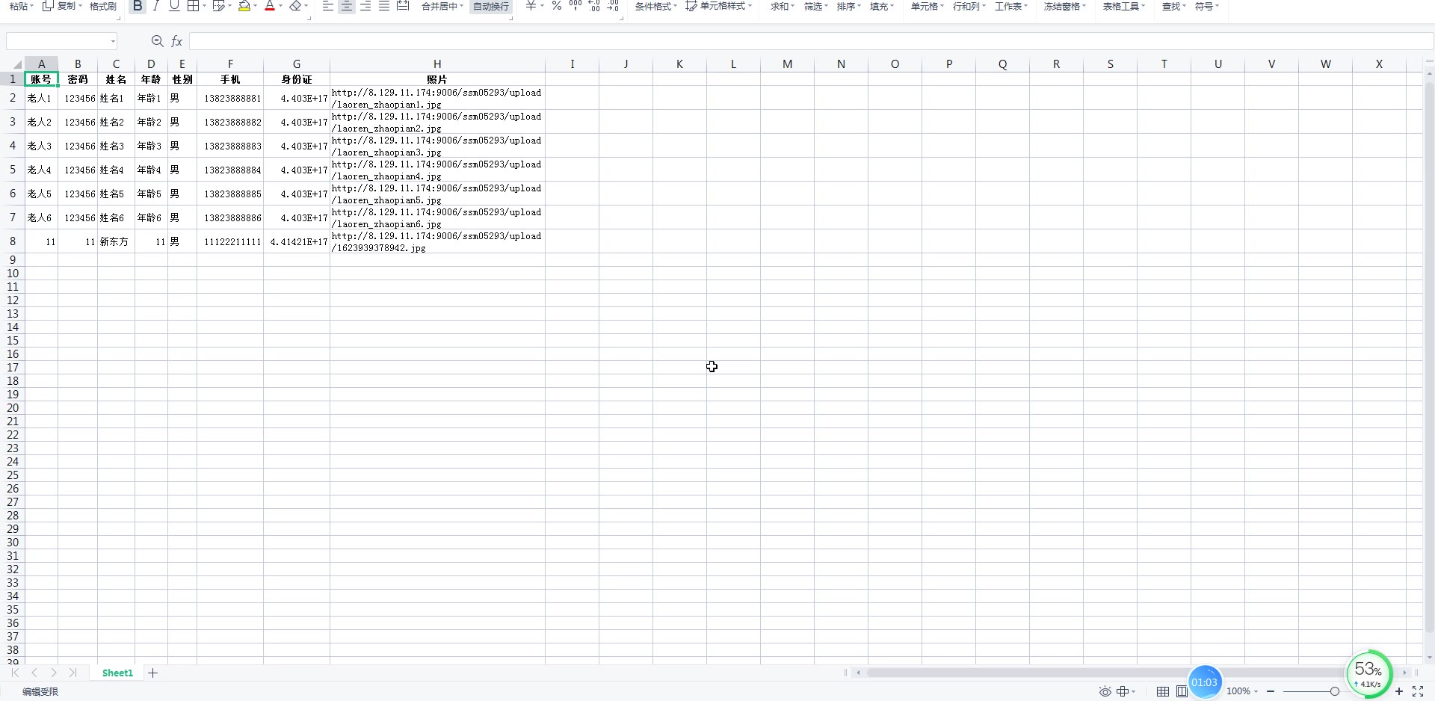Go to previous sheet navigation arrow

pyautogui.click(x=34, y=673)
